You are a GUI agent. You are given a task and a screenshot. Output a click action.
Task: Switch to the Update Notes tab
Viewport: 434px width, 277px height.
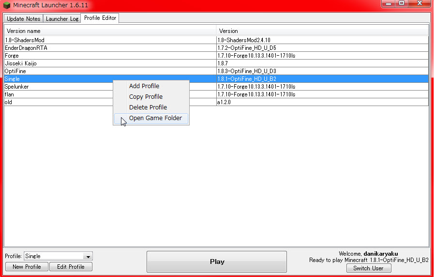click(24, 18)
